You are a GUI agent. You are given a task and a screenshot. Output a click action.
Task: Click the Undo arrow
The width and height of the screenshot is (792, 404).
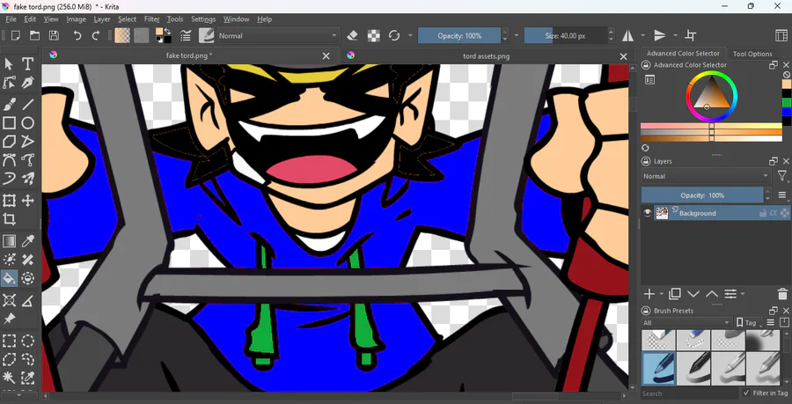77,35
